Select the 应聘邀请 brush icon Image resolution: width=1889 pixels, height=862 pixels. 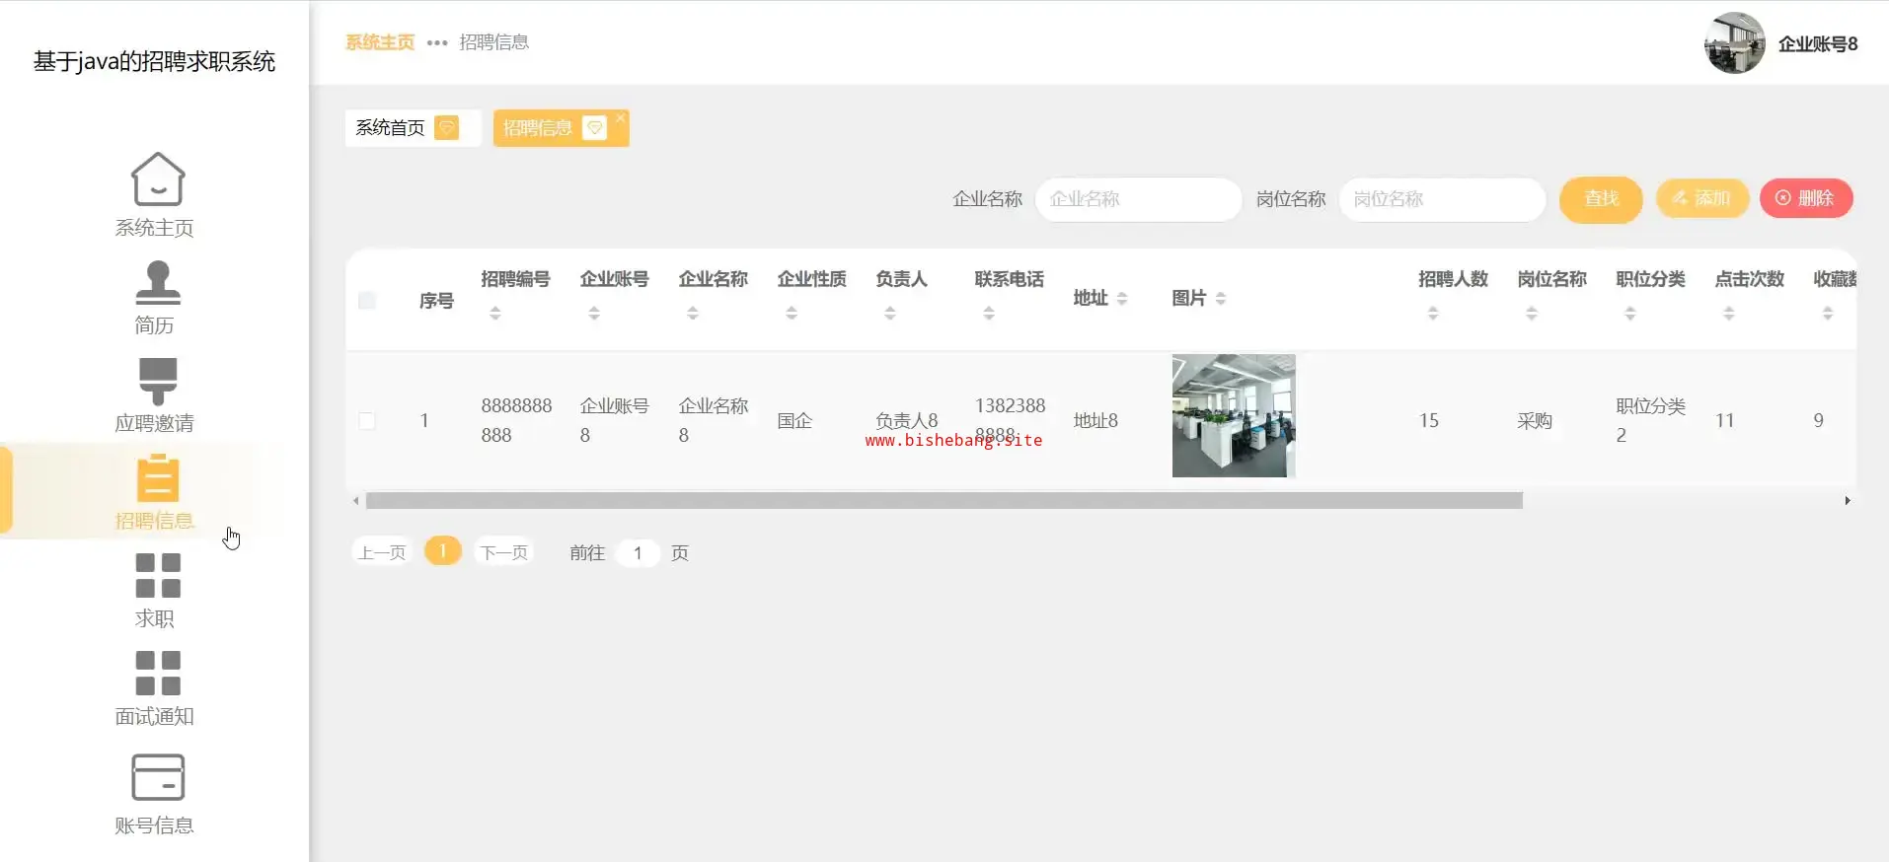pyautogui.click(x=157, y=381)
